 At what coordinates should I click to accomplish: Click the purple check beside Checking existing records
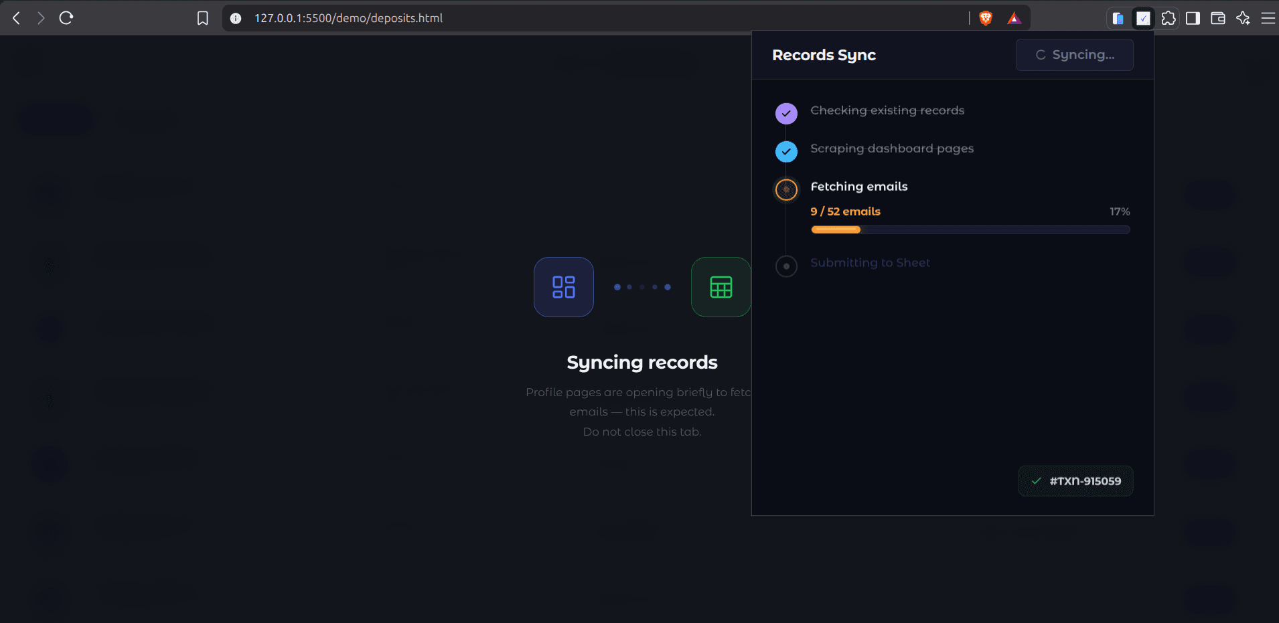pyautogui.click(x=786, y=114)
